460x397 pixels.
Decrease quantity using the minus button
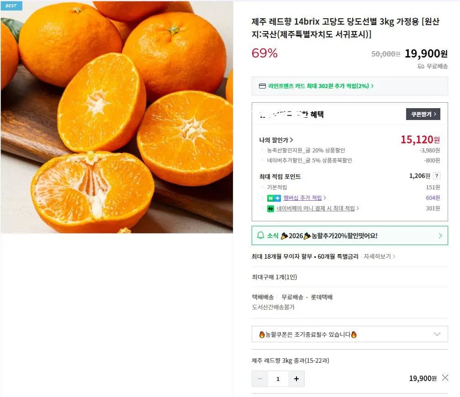coord(260,379)
